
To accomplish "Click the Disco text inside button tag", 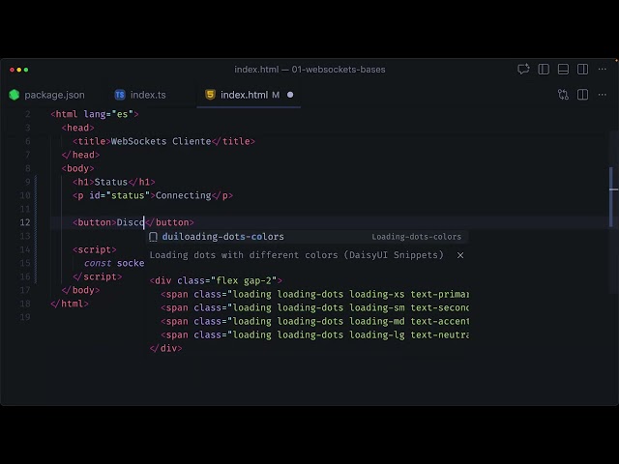I will pos(131,222).
